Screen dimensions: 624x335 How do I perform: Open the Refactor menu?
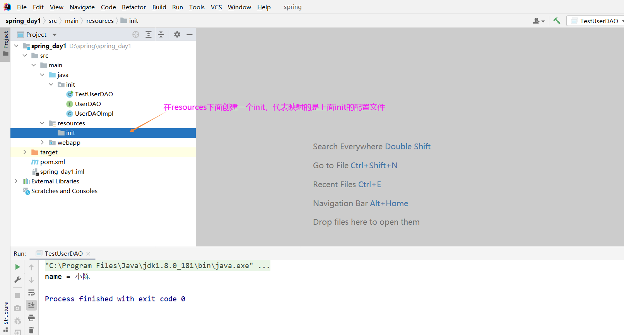tap(134, 7)
